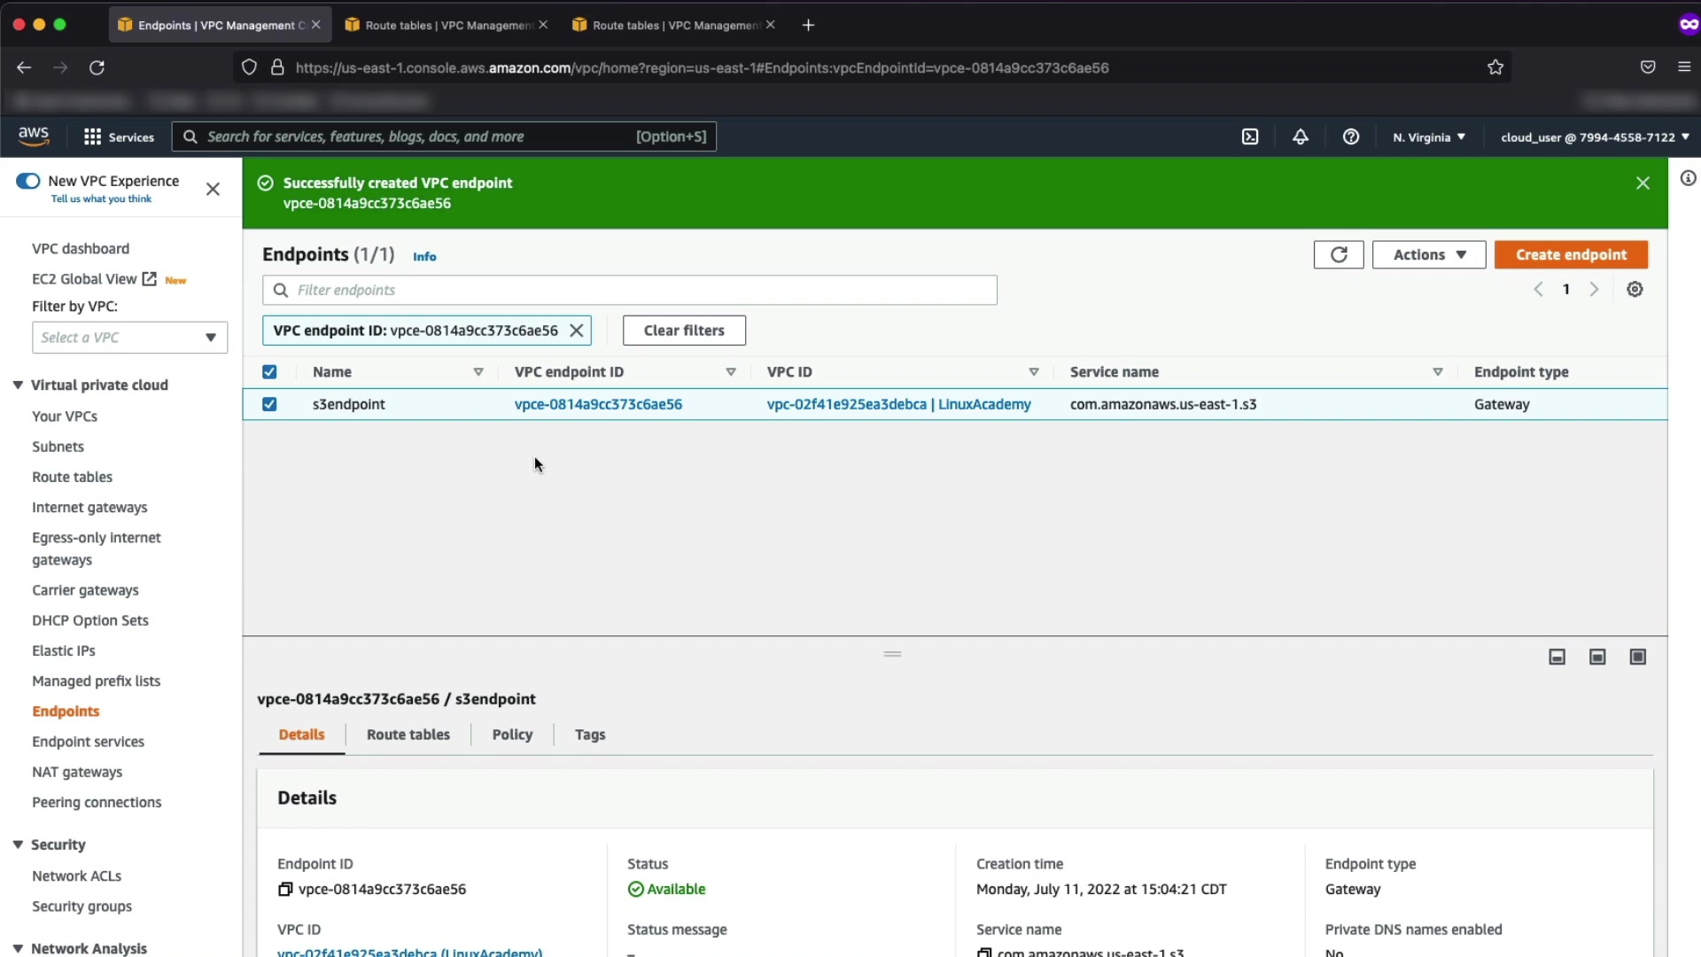Switch to the Policy tab

pyautogui.click(x=512, y=735)
